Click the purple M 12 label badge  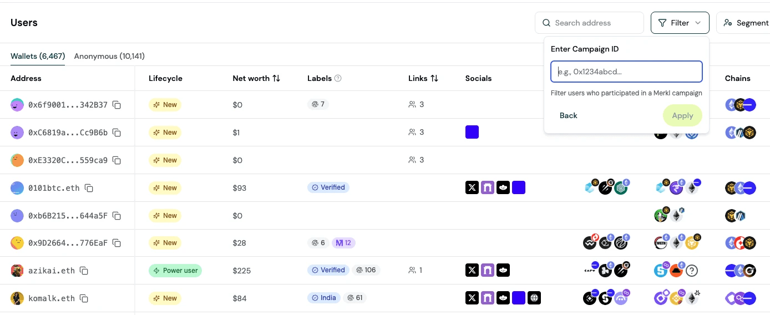[343, 243]
